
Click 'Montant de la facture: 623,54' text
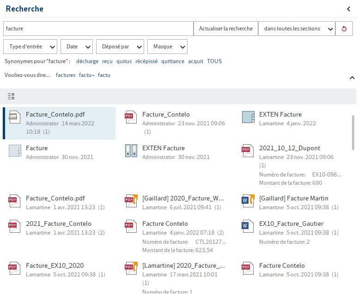178,250
